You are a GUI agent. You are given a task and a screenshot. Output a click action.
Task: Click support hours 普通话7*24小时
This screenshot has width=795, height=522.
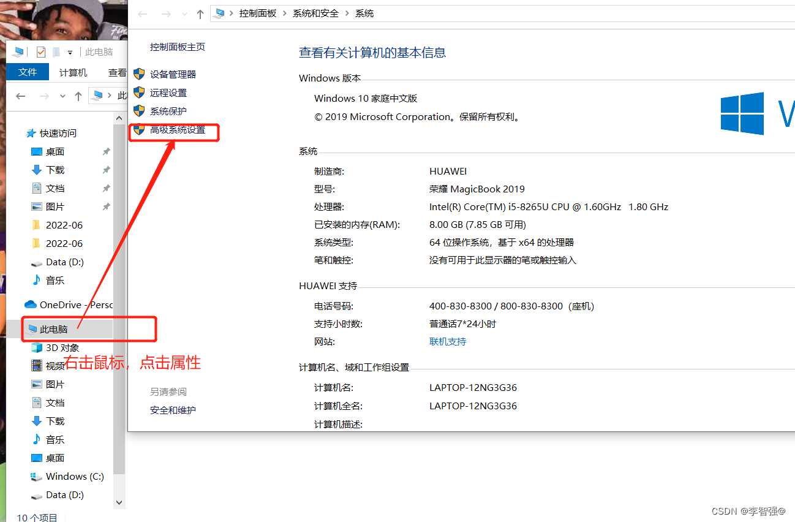462,323
